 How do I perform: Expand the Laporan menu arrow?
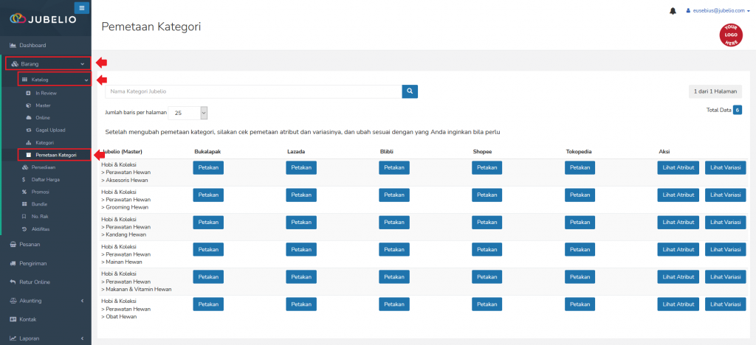pos(83,338)
